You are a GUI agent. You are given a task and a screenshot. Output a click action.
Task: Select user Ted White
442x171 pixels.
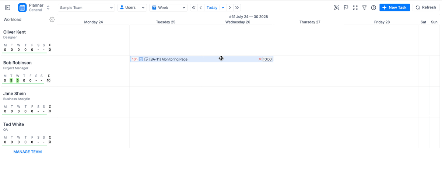pyautogui.click(x=14, y=124)
